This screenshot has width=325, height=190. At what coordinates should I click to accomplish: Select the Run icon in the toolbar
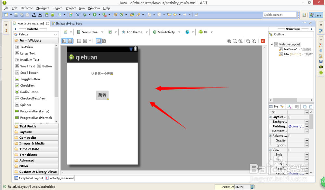(94, 15)
